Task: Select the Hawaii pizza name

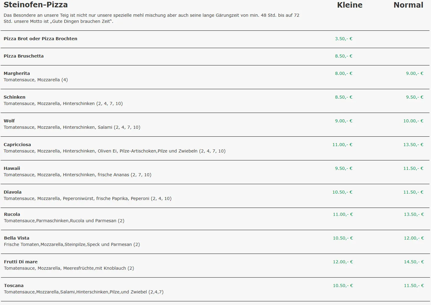Action: click(x=12, y=168)
